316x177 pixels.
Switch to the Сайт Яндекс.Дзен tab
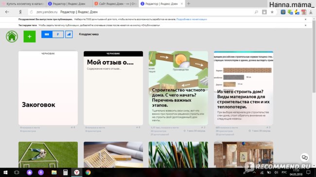[x=116, y=3]
